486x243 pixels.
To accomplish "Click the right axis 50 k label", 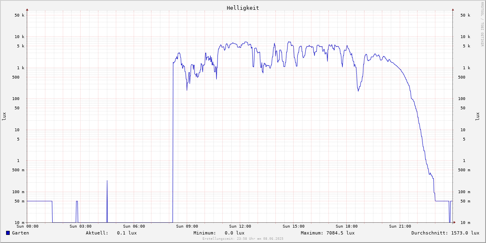I will (x=465, y=15).
